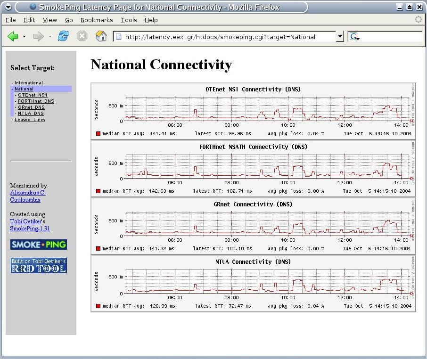Screen dimensions: 427x359
Task: Open the NTUA DNS target link
Action: pos(31,114)
